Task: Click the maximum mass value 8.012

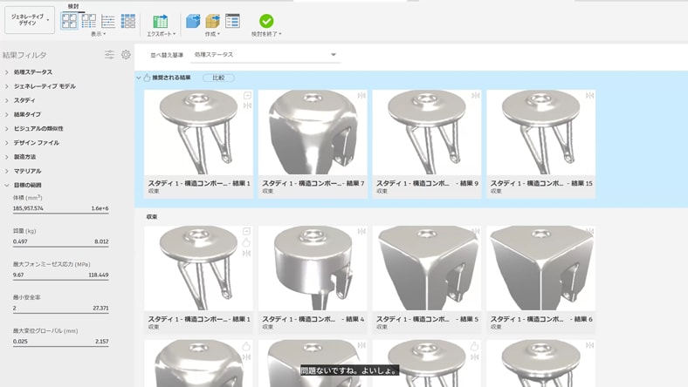Action: [x=101, y=241]
